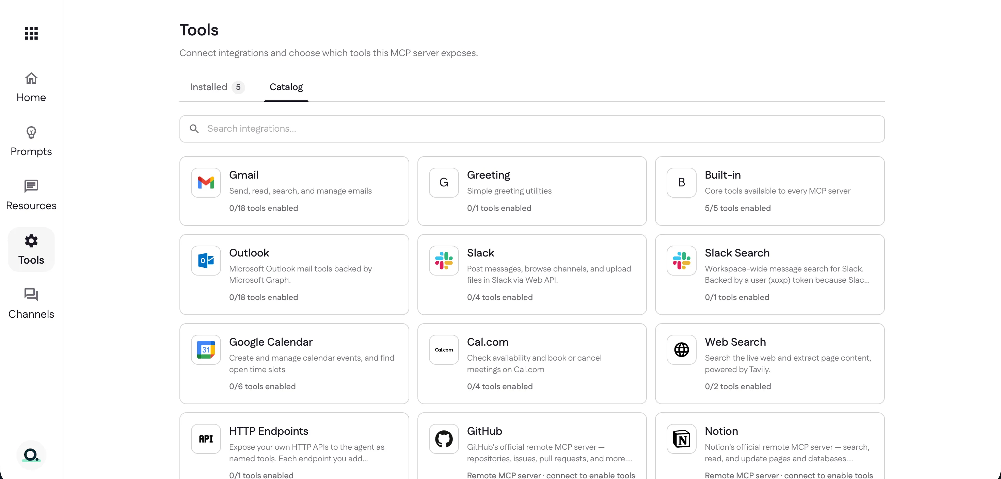Image resolution: width=1001 pixels, height=479 pixels.
Task: Click 'Simple greeting utilities' description
Action: [x=509, y=191]
